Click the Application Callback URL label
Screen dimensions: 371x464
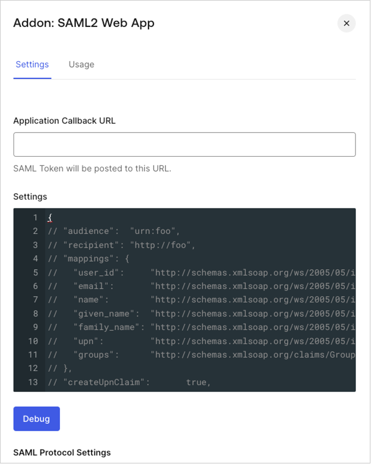(64, 121)
